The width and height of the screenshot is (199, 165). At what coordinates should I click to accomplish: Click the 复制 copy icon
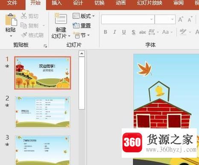click(x=23, y=26)
